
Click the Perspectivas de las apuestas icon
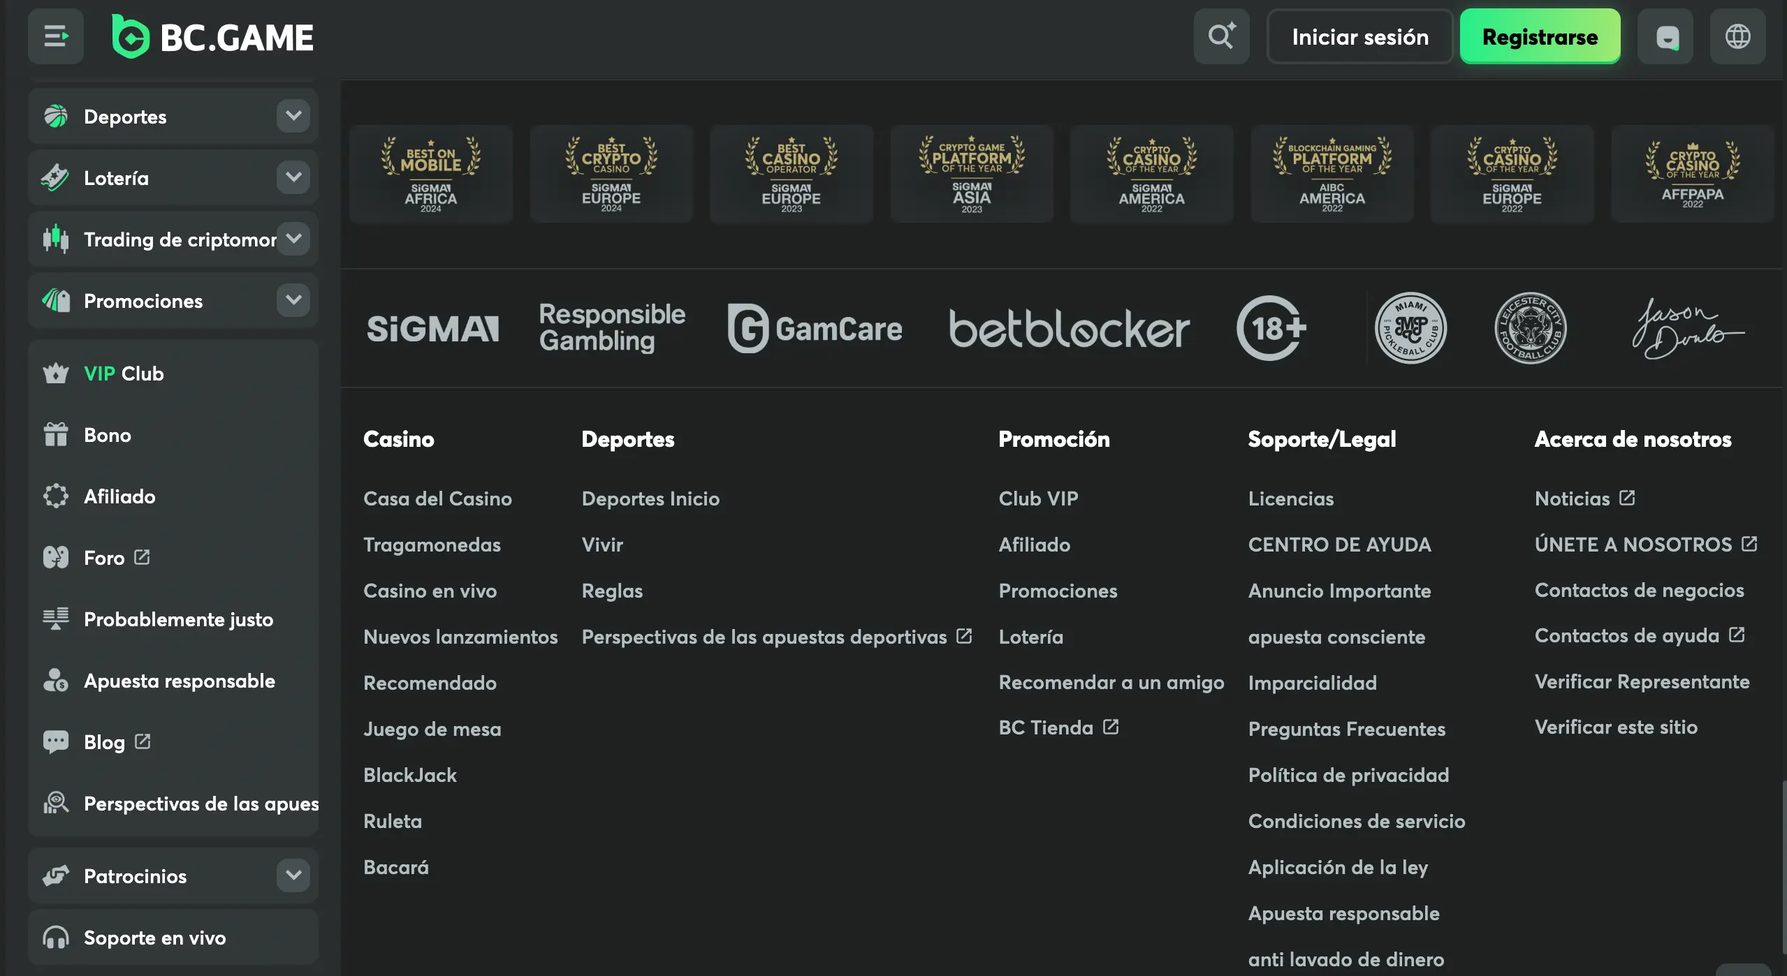click(x=56, y=803)
